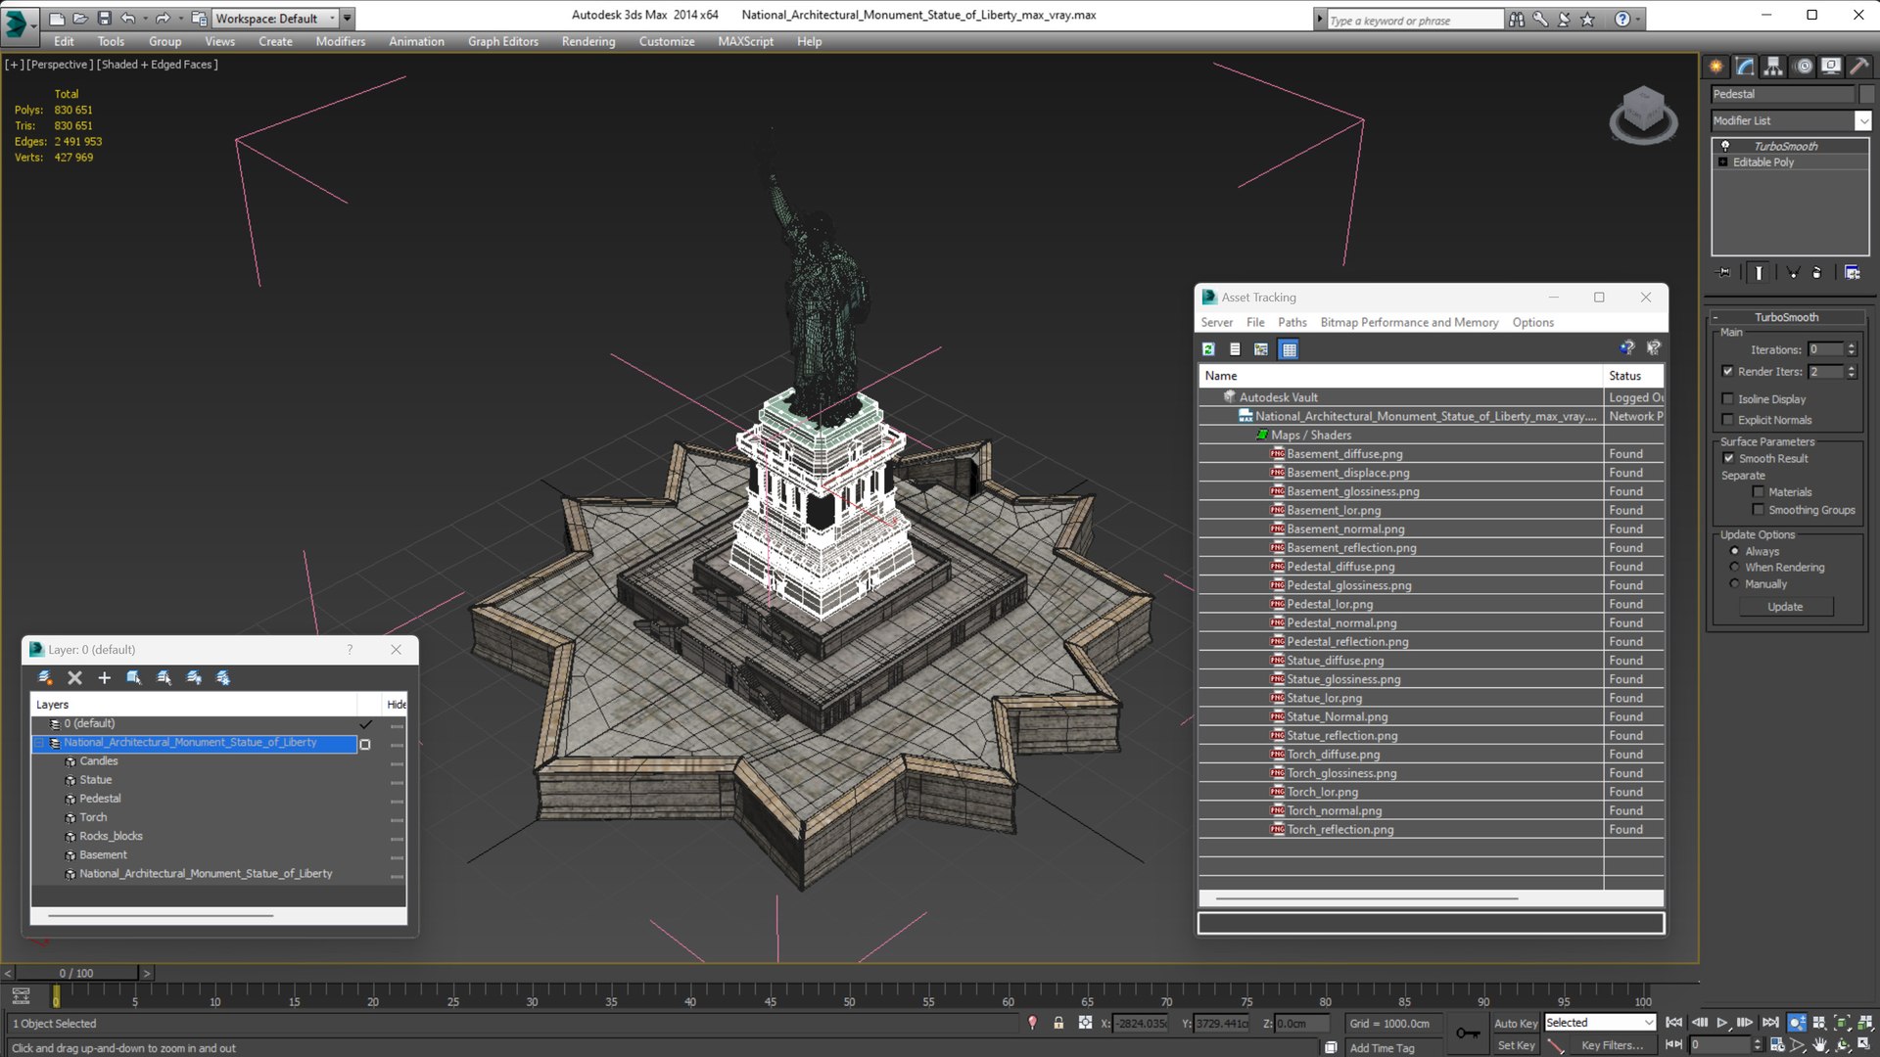Open the Display command panel tab

[1830, 67]
